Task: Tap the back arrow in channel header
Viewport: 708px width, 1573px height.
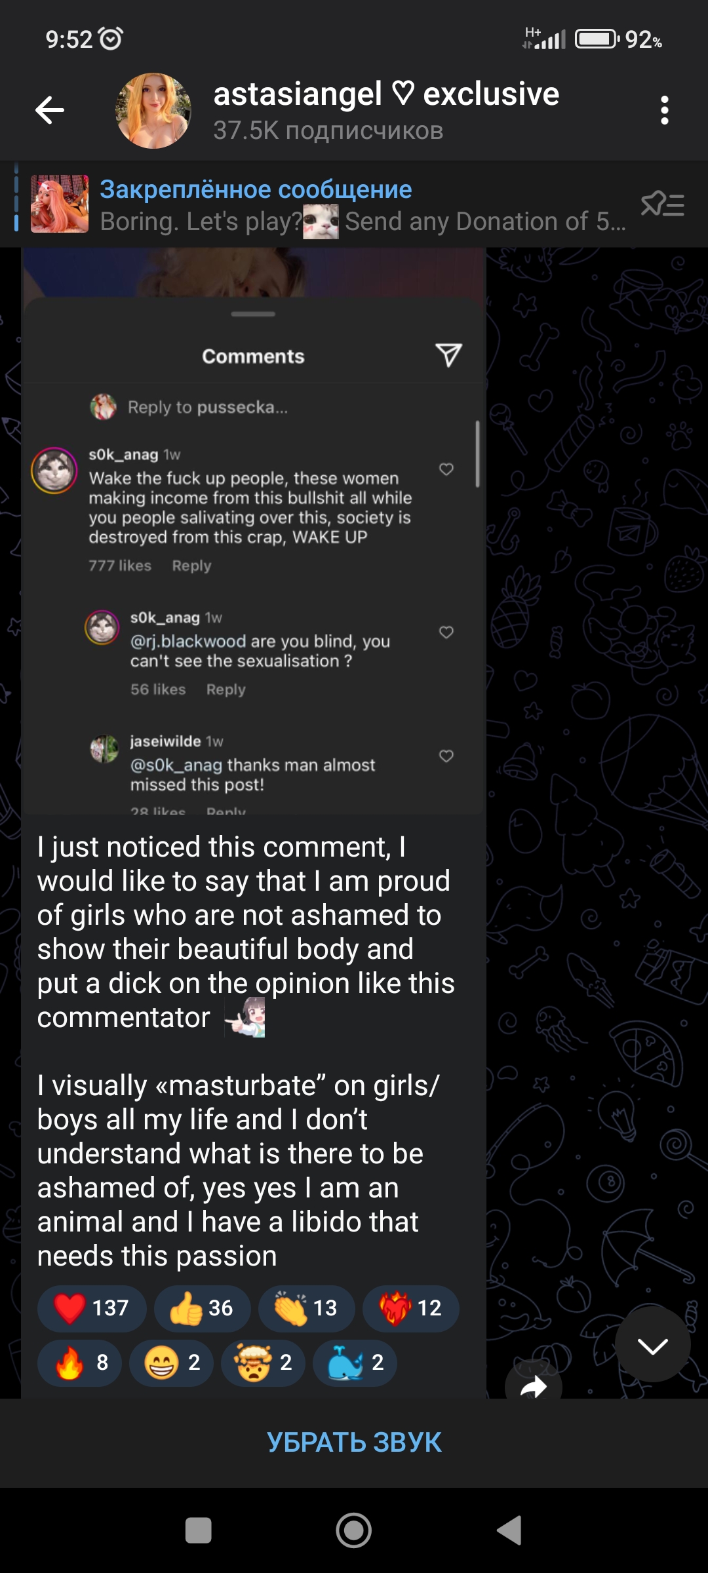Action: (50, 110)
